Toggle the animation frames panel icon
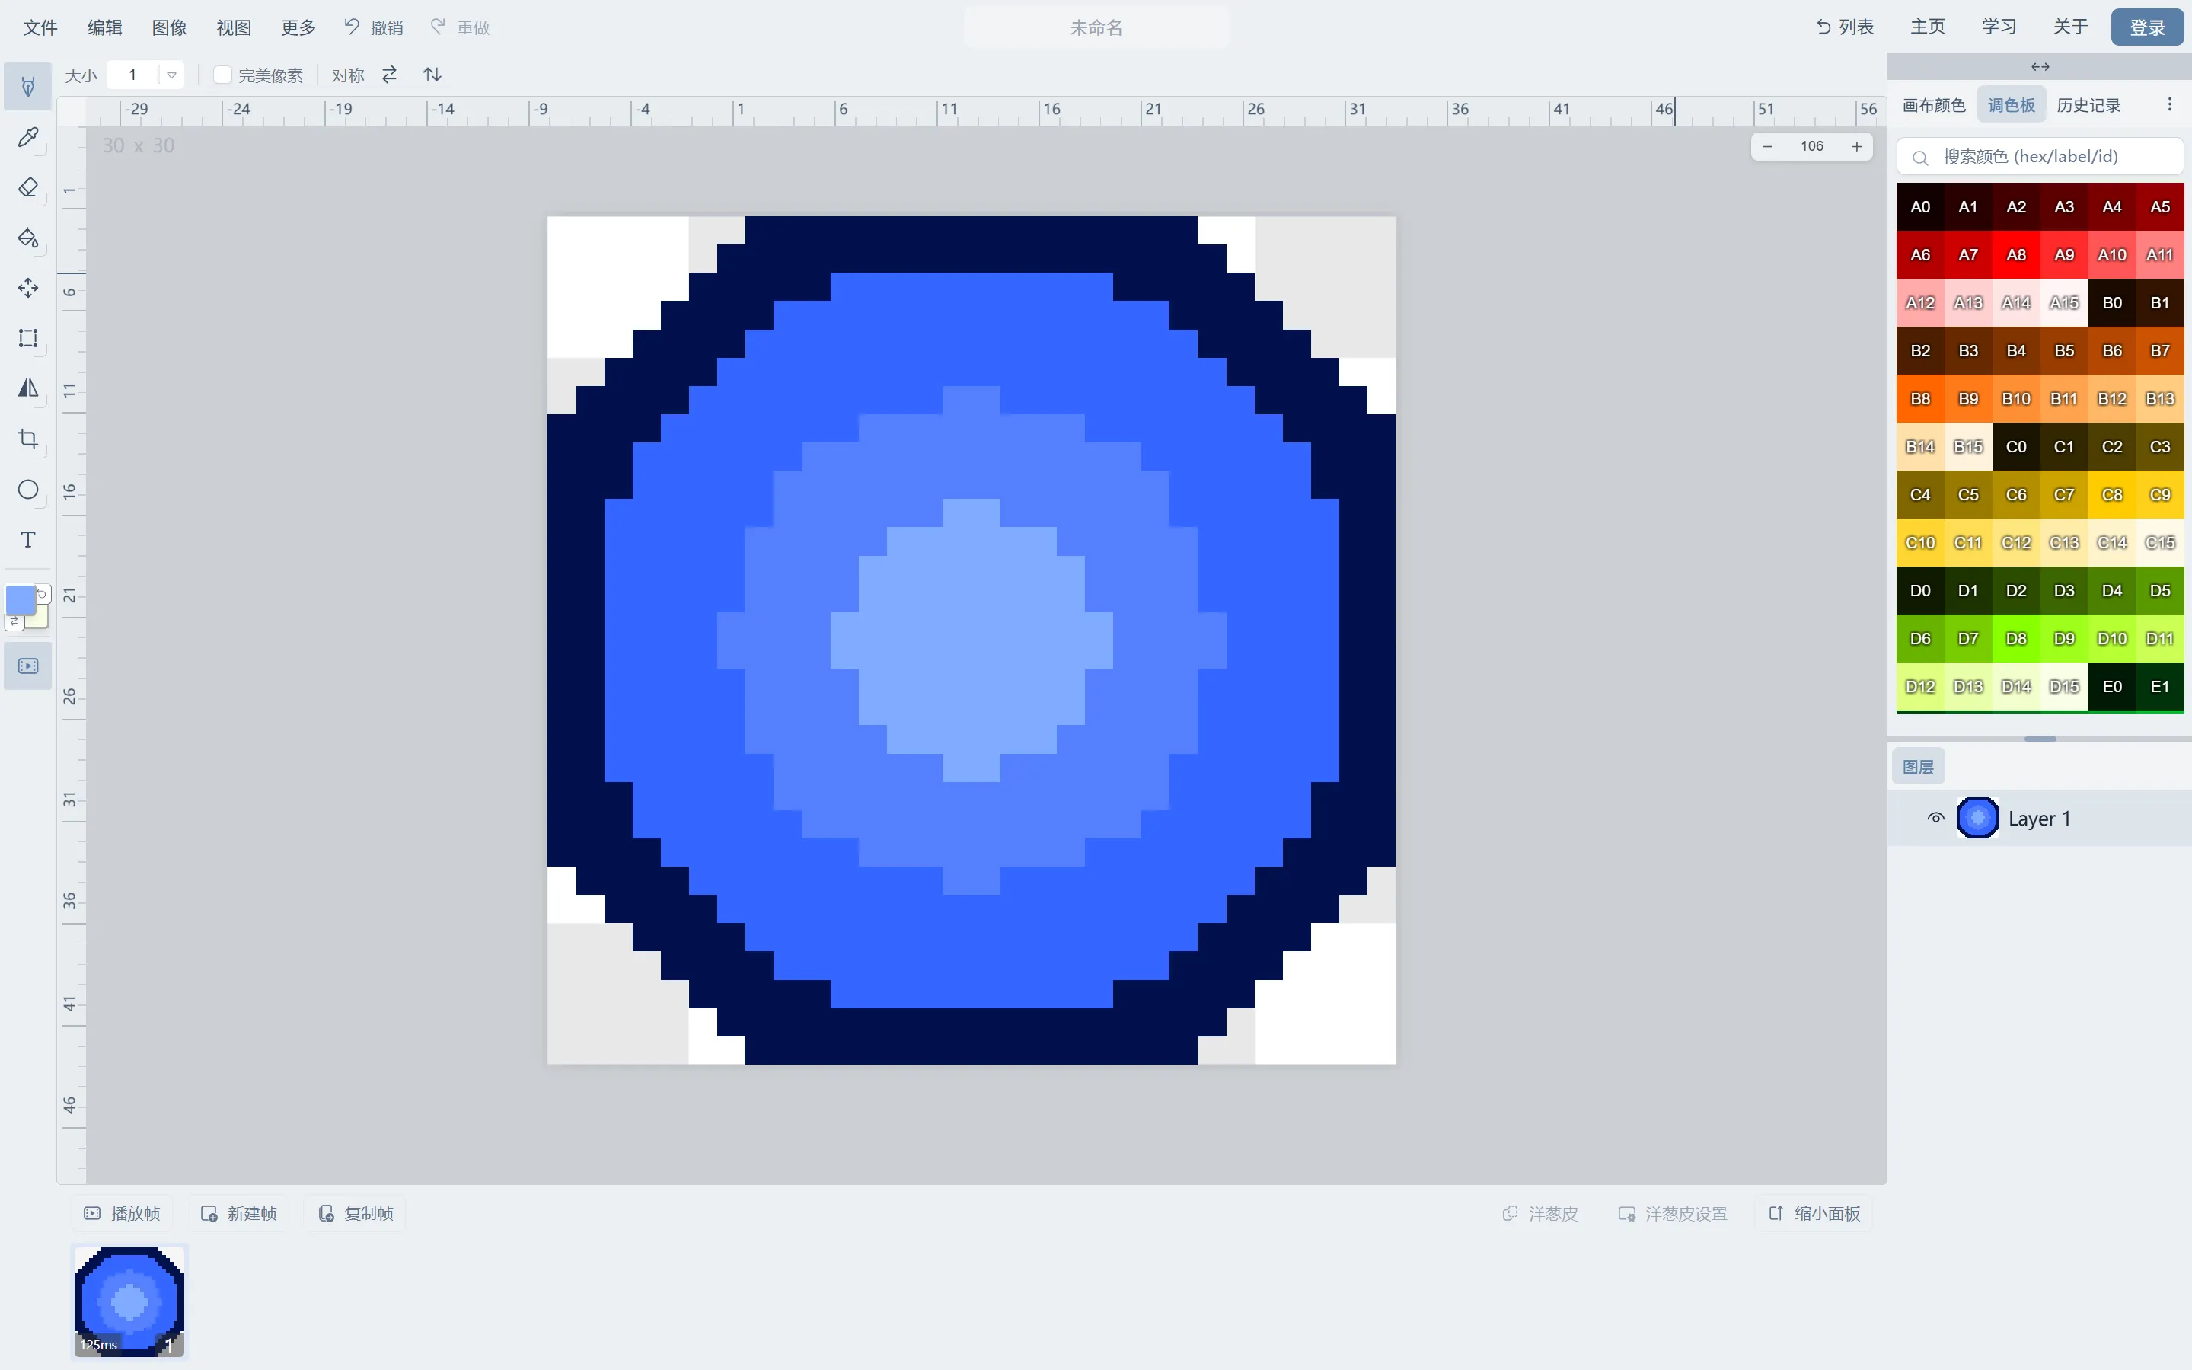This screenshot has width=2192, height=1370. [28, 666]
